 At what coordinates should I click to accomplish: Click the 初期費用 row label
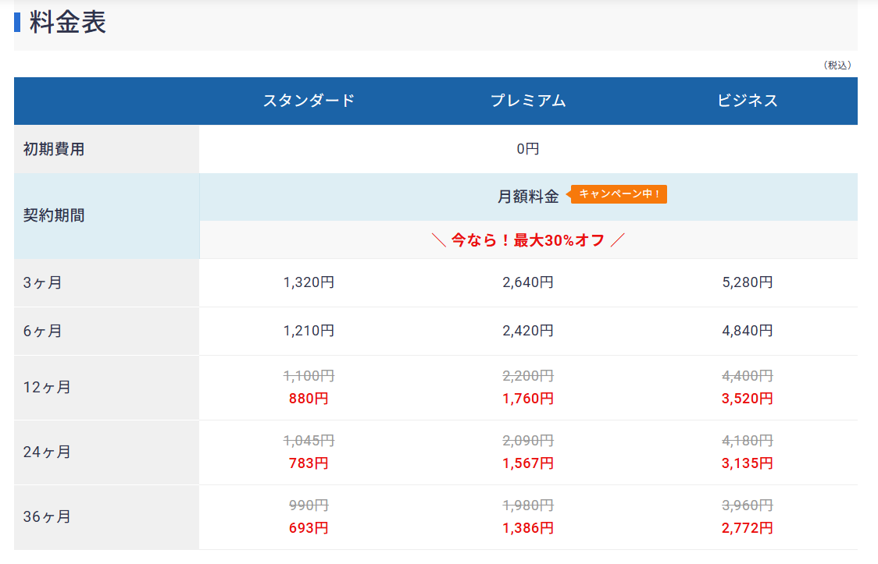coord(54,149)
